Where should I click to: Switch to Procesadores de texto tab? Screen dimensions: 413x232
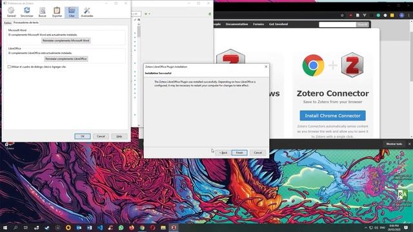pyautogui.click(x=26, y=23)
